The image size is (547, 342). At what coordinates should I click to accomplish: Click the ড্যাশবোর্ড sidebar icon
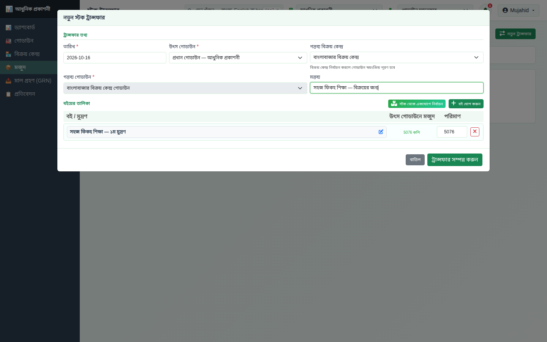[x=8, y=27]
